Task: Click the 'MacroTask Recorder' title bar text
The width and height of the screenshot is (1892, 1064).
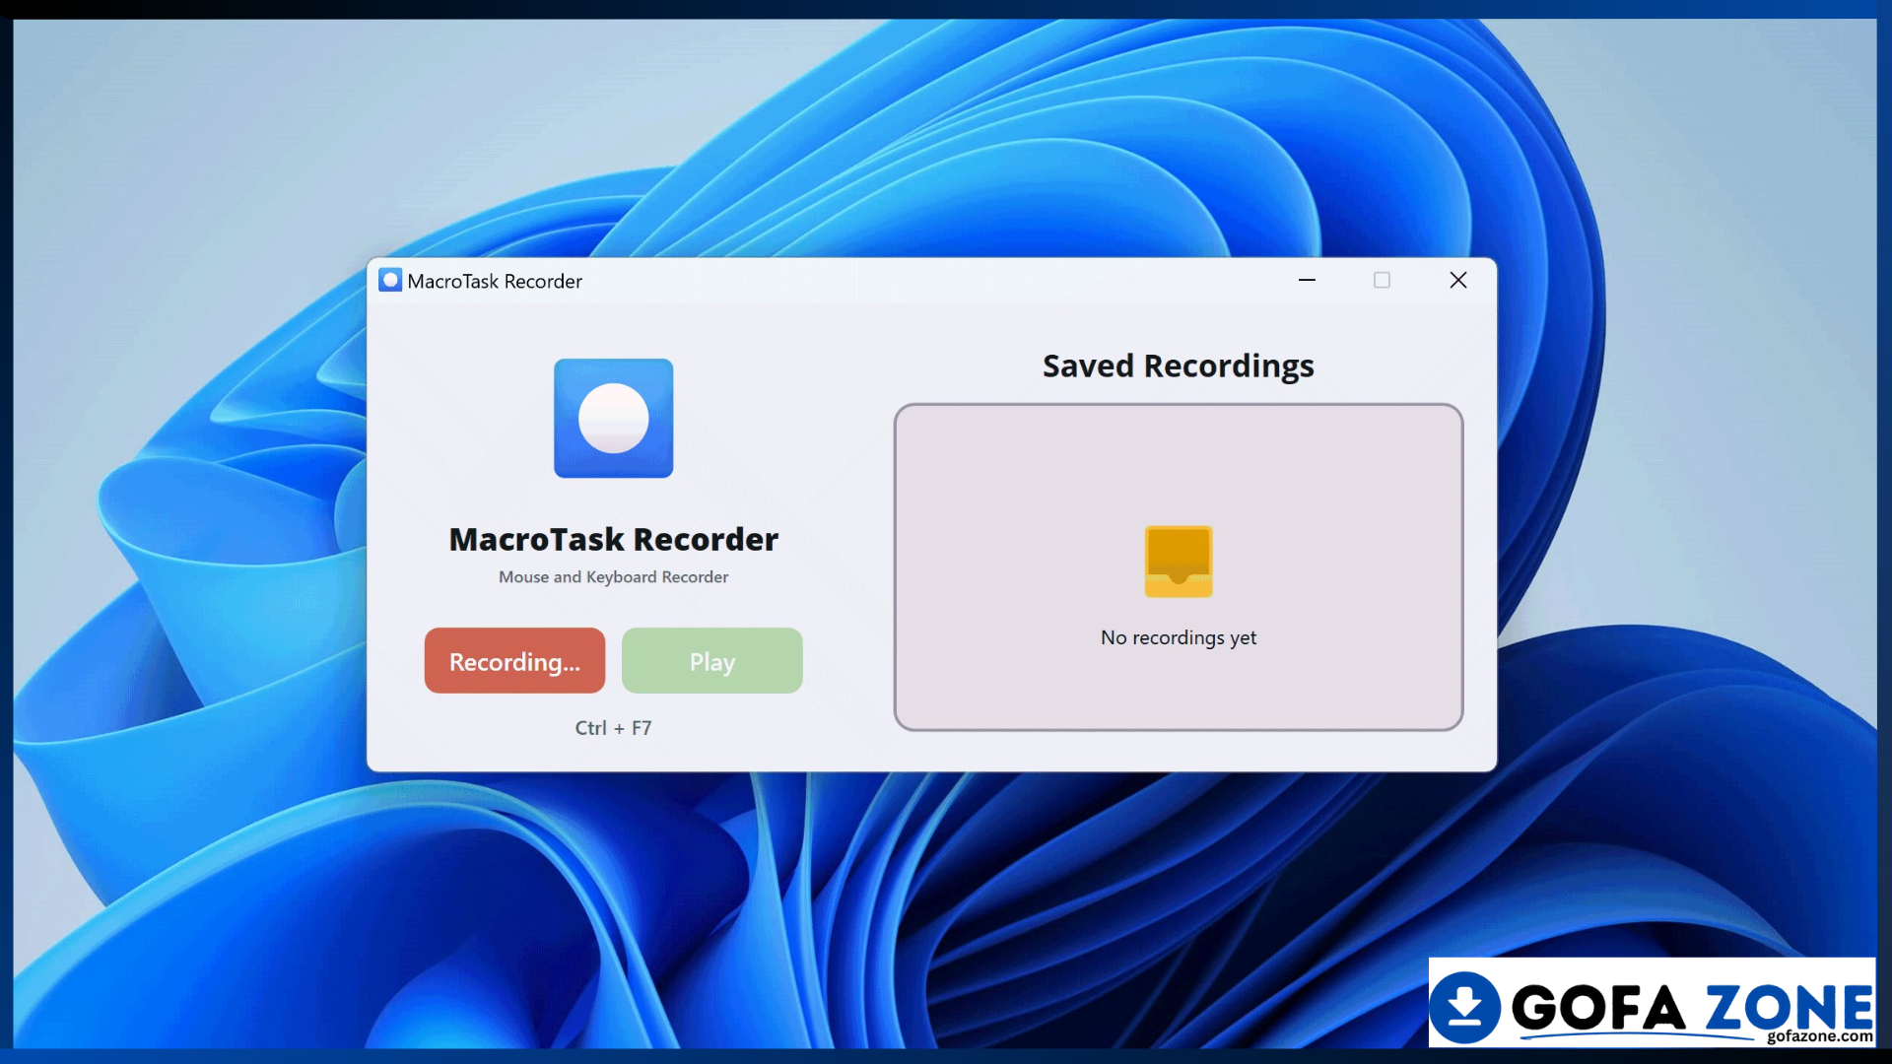Action: coord(495,282)
